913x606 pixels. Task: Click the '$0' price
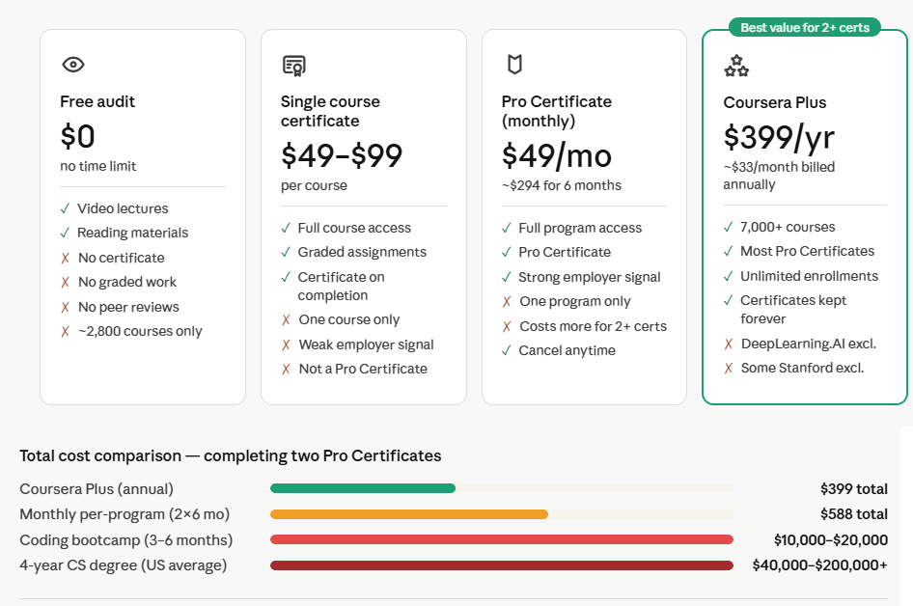tap(77, 136)
